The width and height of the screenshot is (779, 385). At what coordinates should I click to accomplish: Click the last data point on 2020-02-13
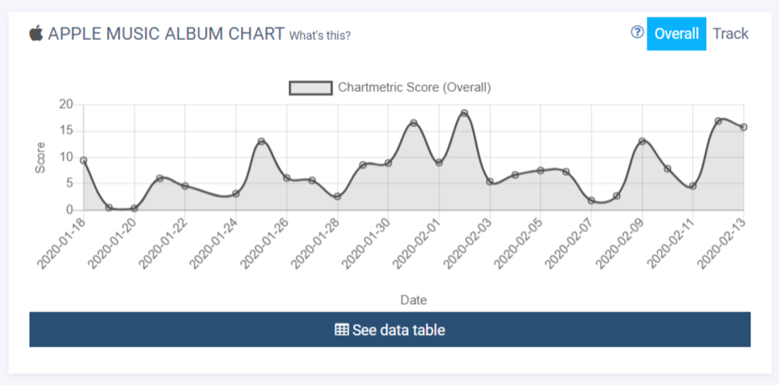[x=743, y=127]
